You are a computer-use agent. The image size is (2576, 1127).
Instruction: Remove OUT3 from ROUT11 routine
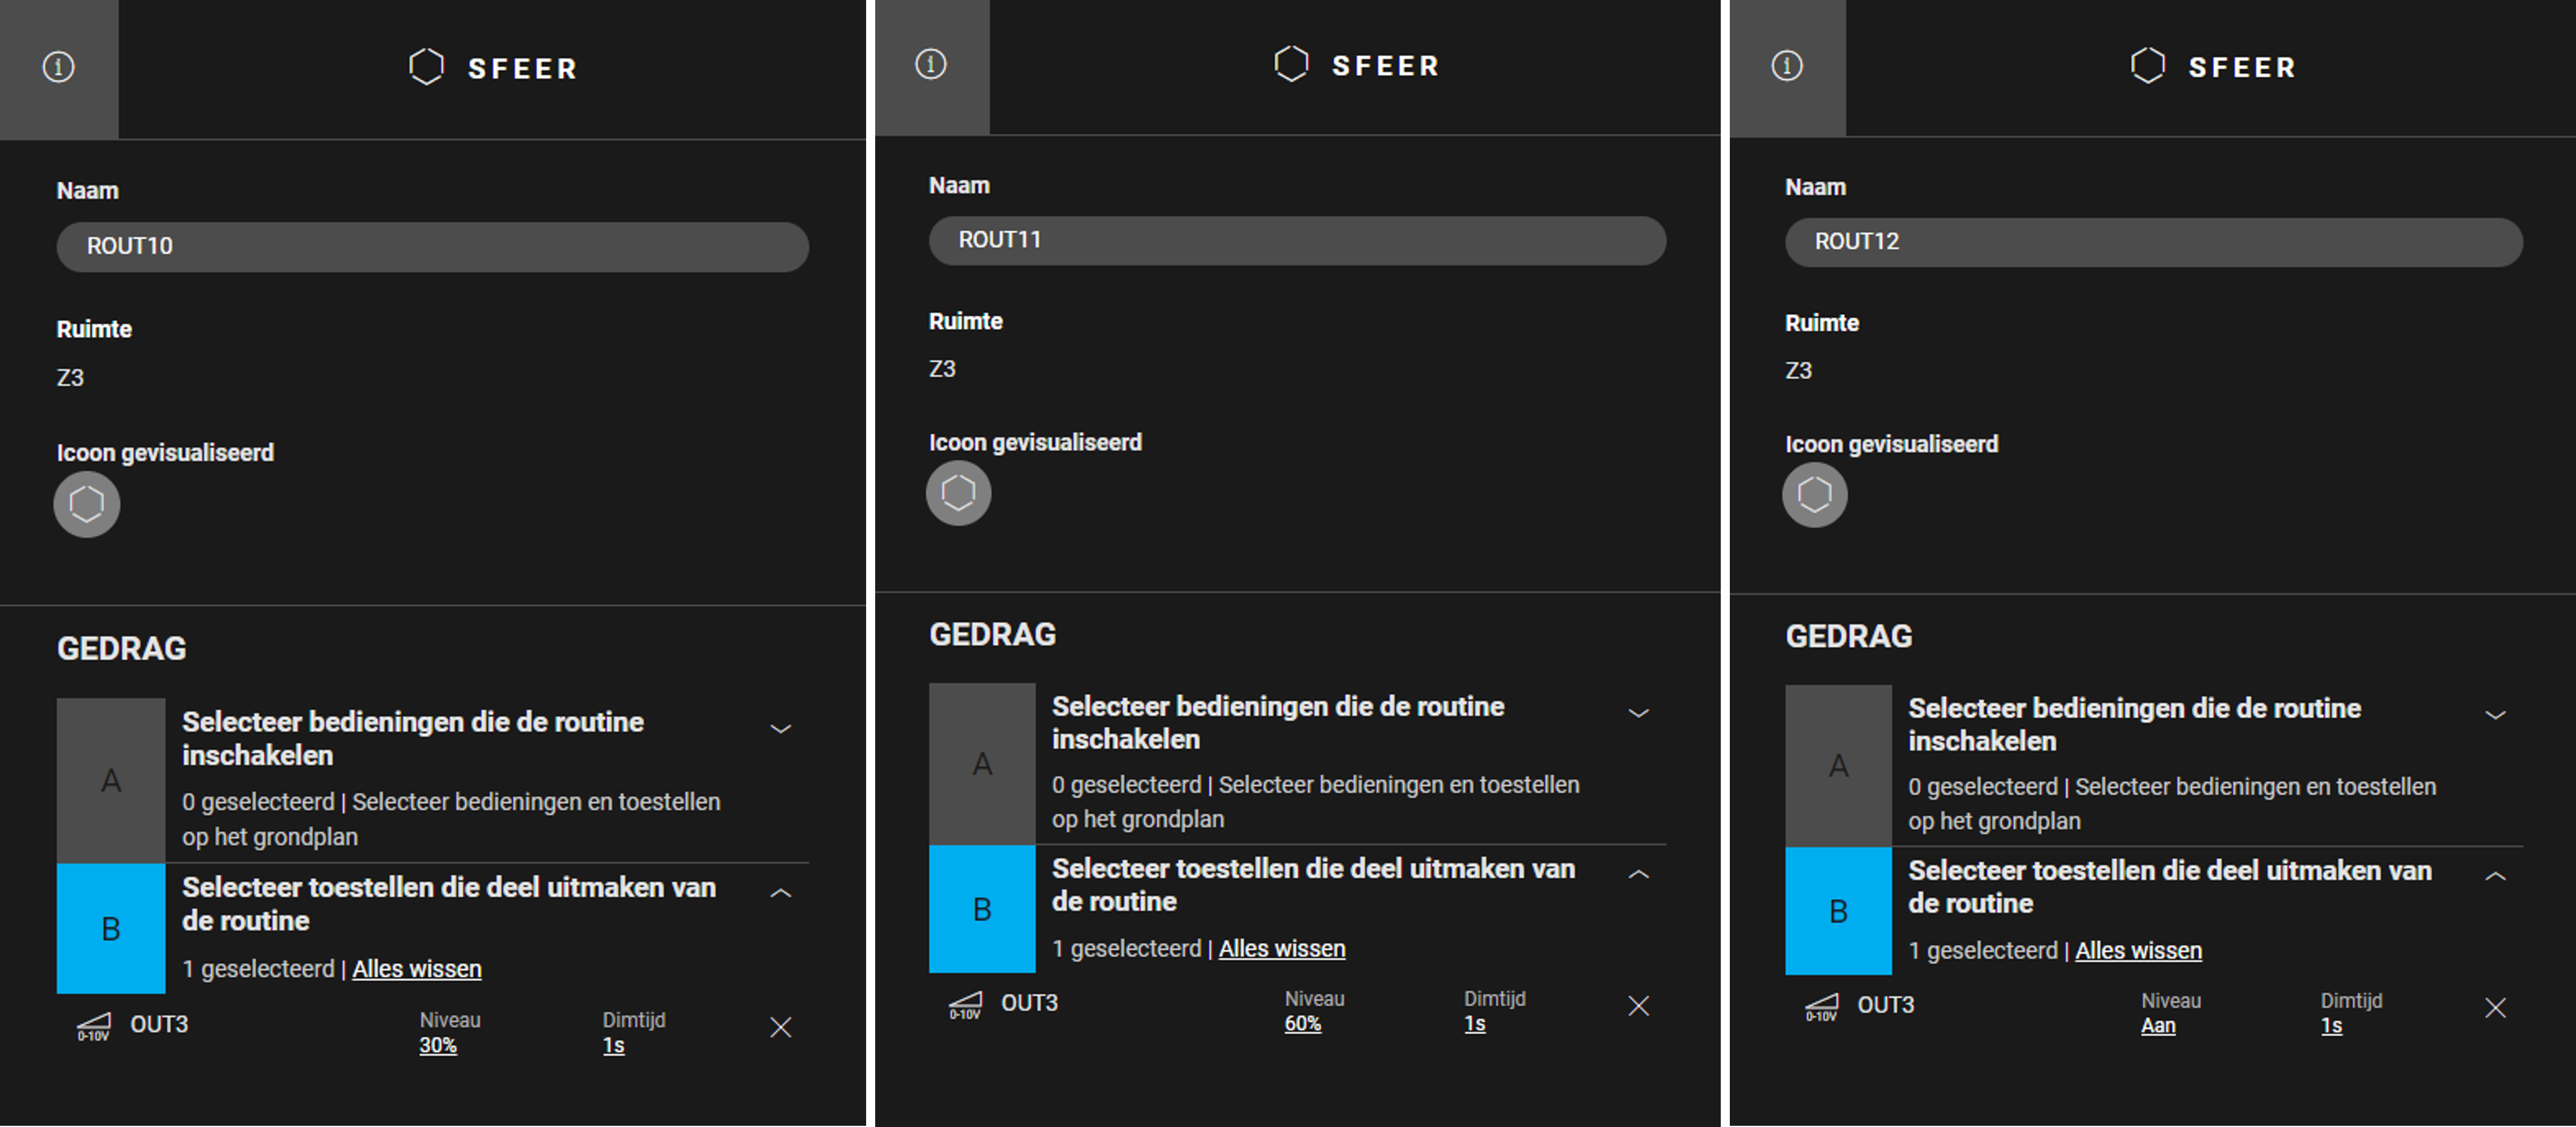click(1638, 1006)
